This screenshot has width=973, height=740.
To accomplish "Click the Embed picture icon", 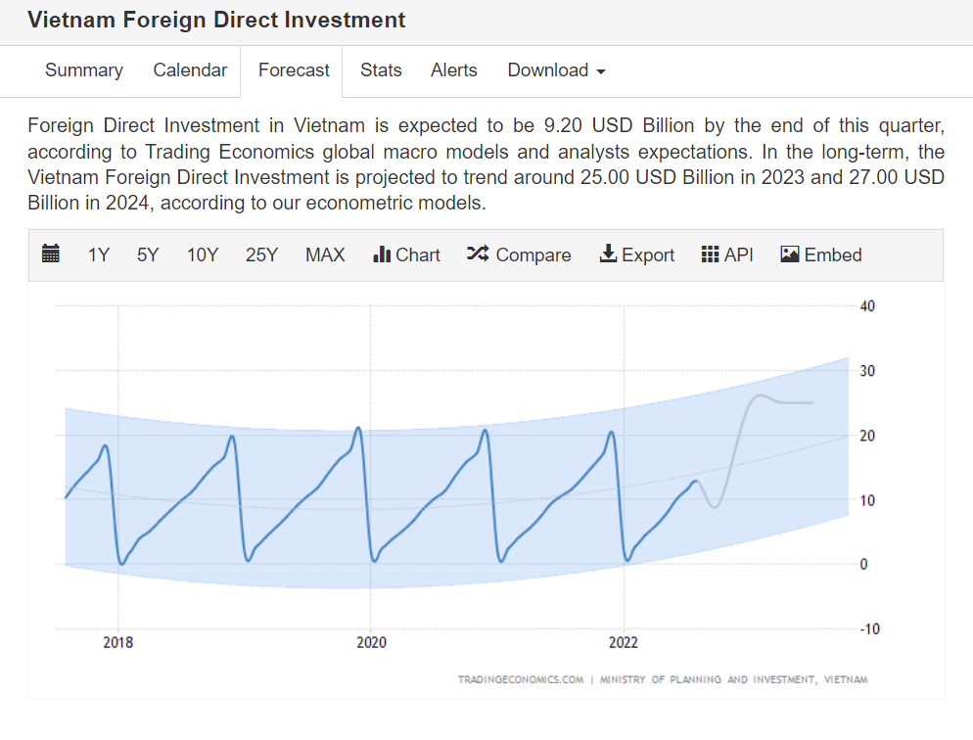I will (790, 254).
